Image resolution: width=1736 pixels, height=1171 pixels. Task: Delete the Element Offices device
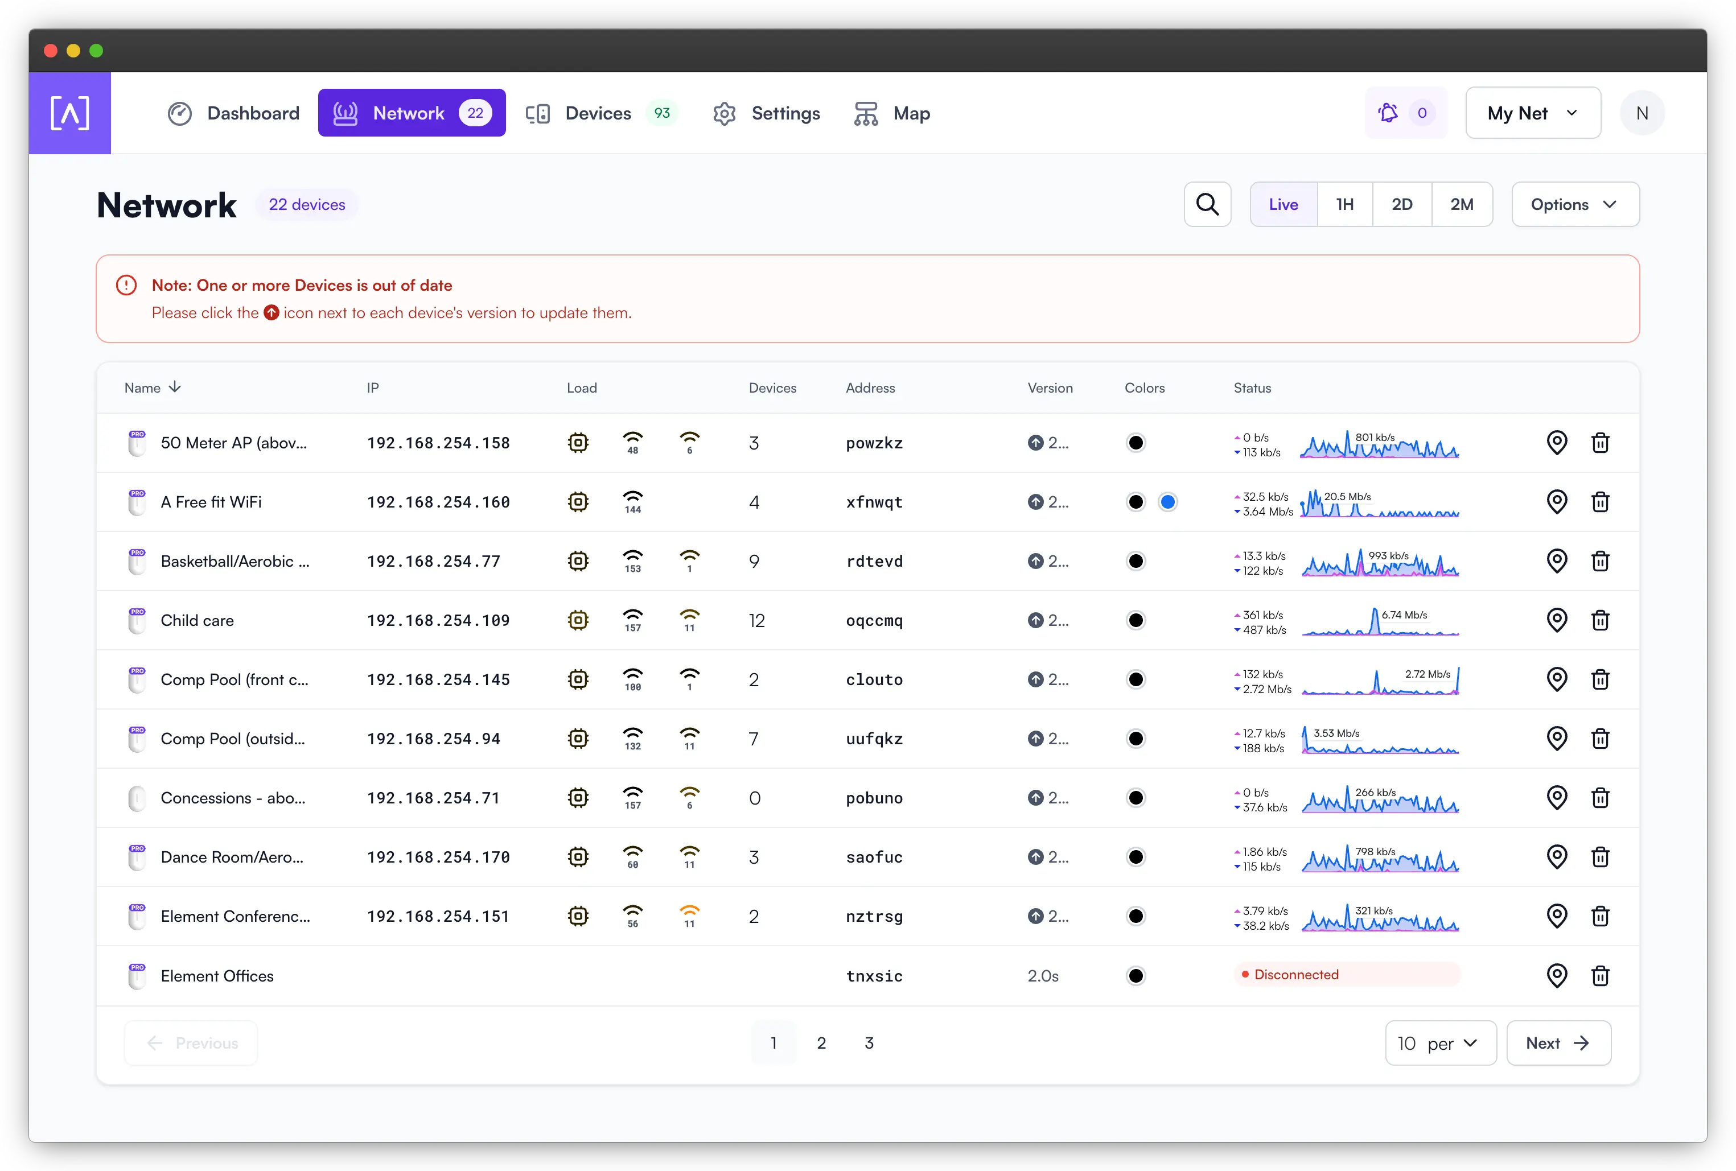tap(1601, 975)
